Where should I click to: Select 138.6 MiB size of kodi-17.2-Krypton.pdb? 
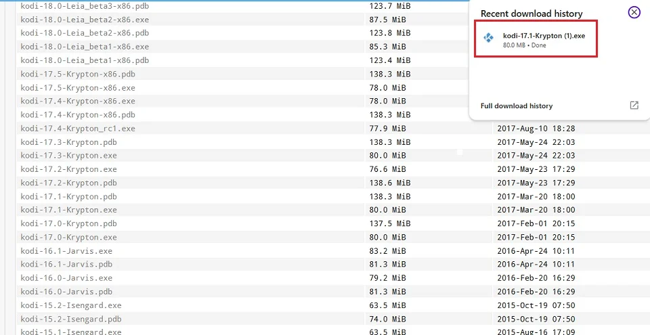click(x=390, y=183)
